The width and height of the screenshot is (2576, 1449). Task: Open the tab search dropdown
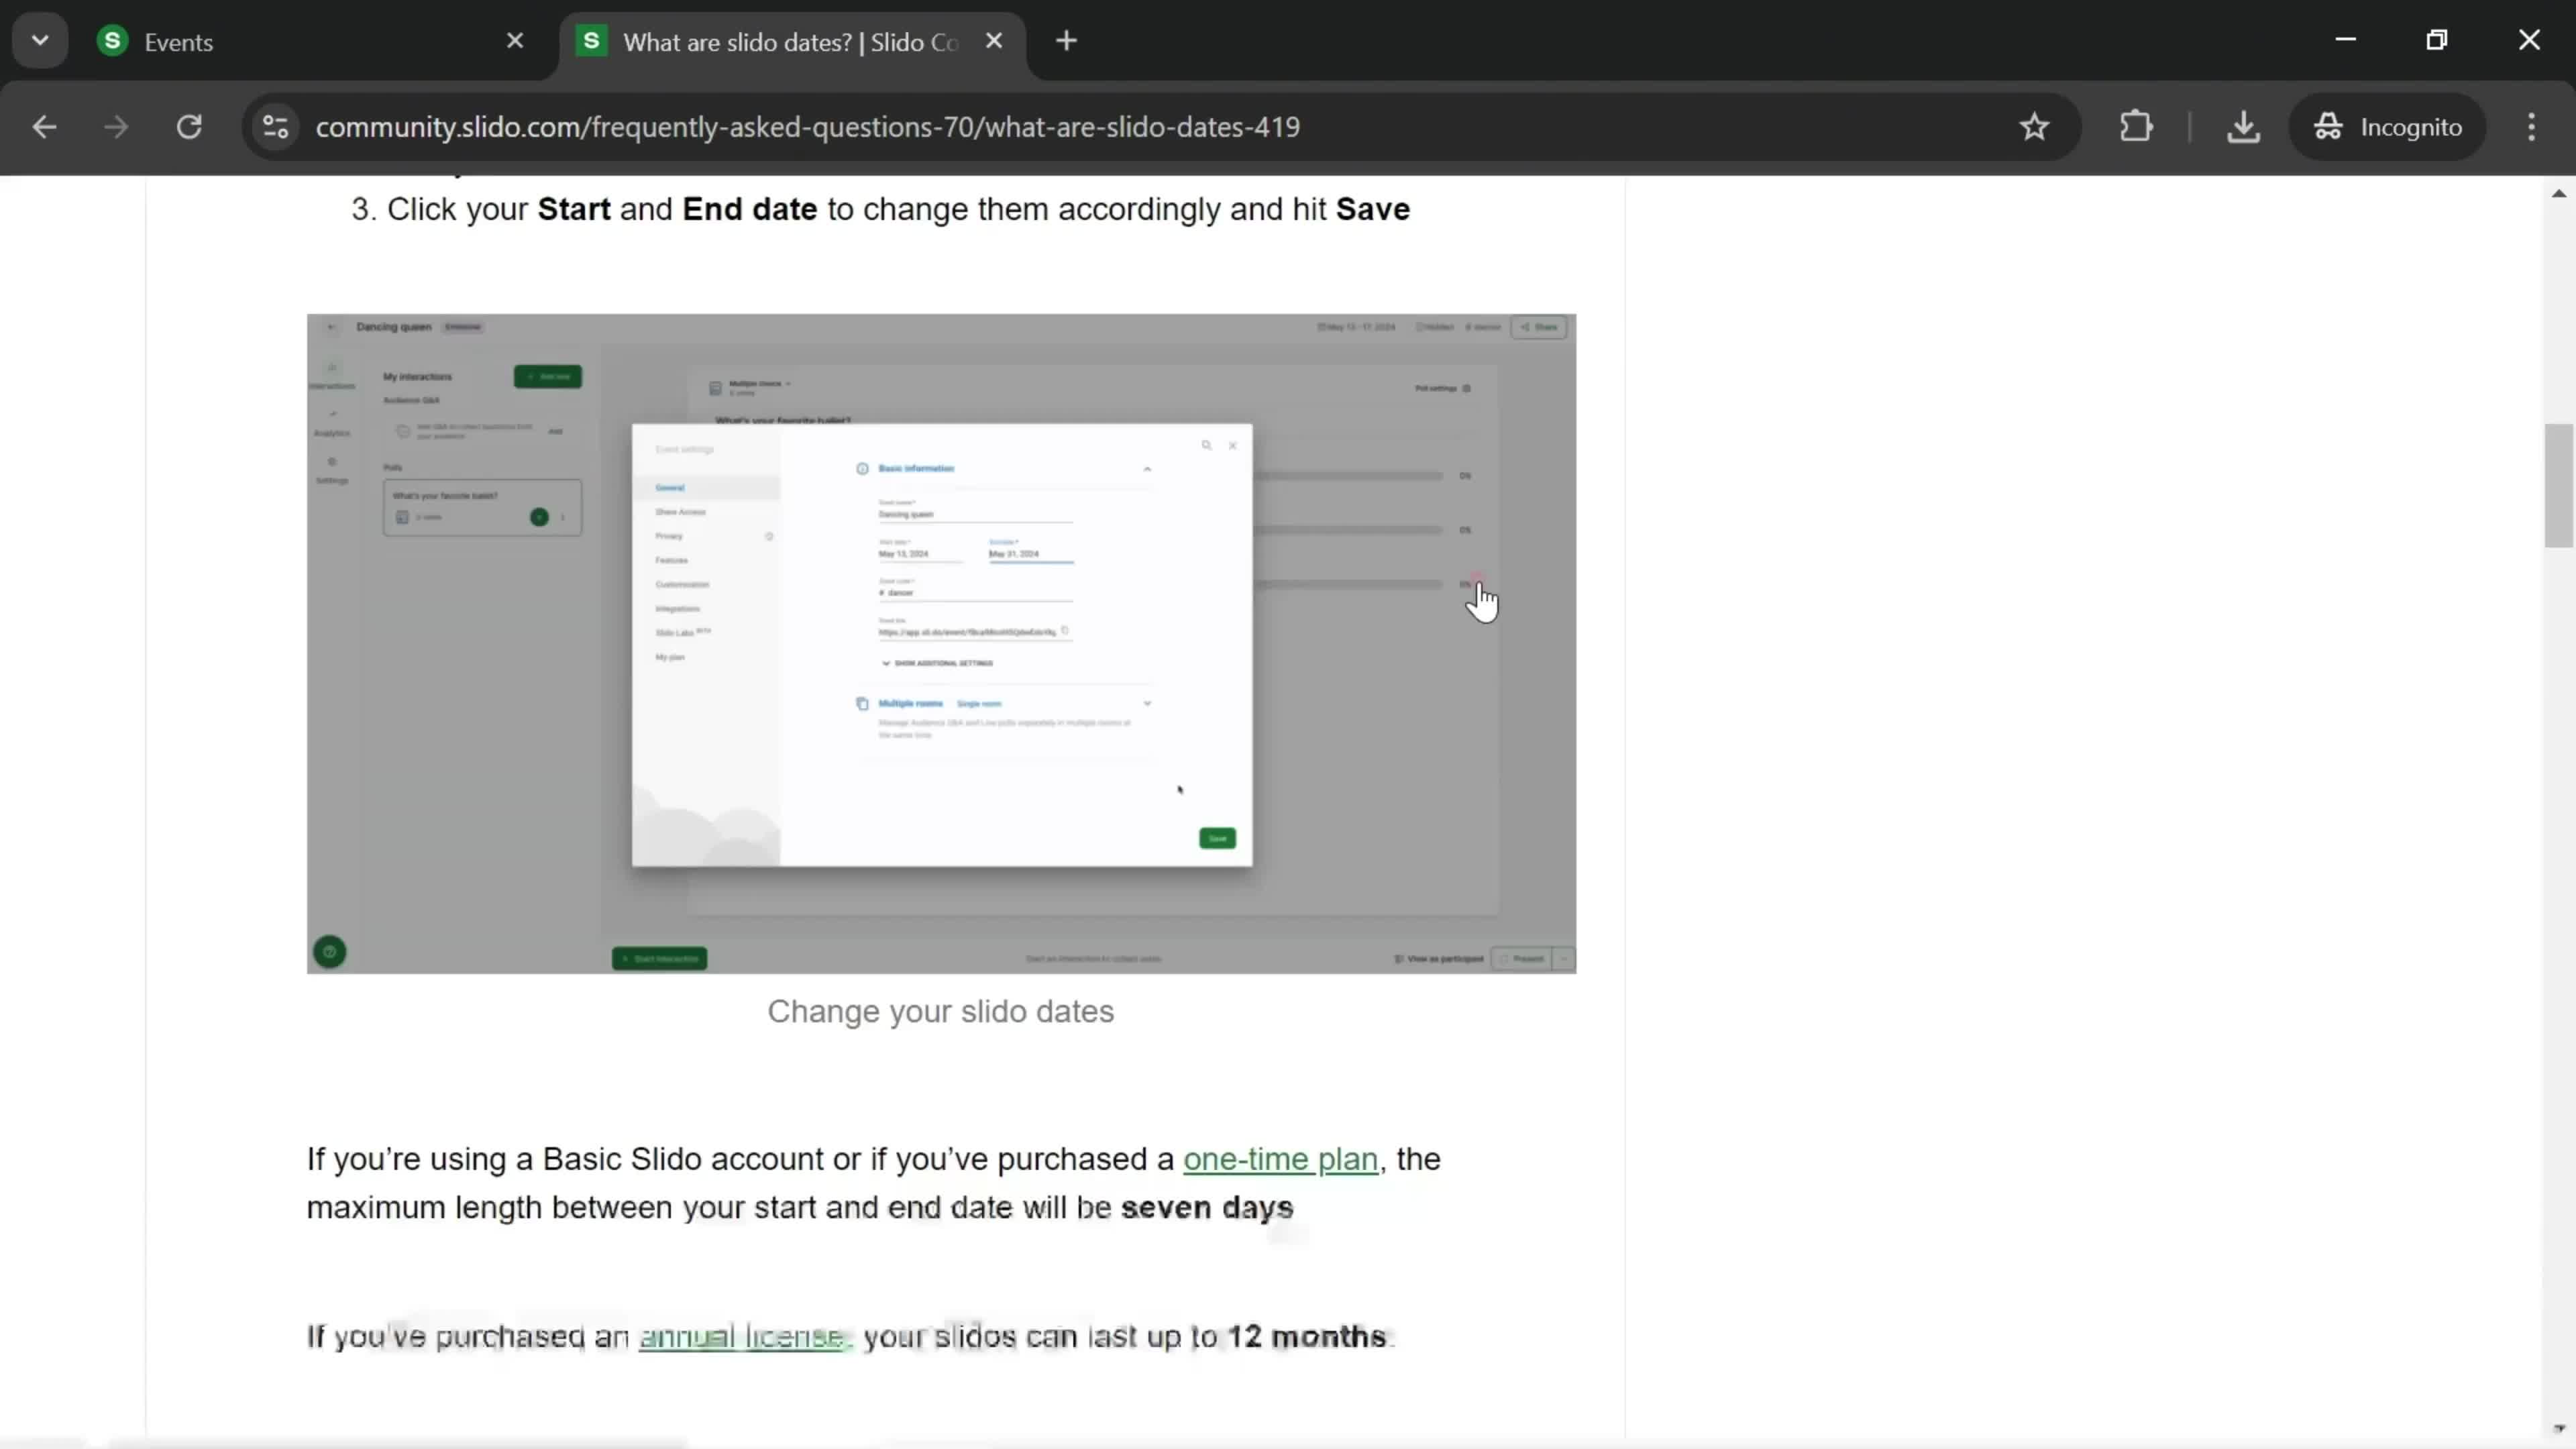pos(40,41)
